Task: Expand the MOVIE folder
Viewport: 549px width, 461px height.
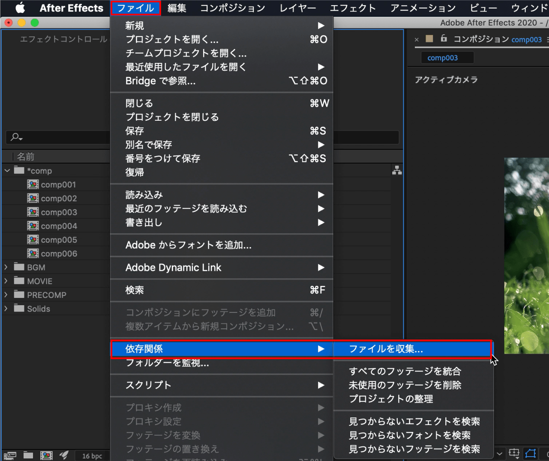Action: [x=6, y=281]
